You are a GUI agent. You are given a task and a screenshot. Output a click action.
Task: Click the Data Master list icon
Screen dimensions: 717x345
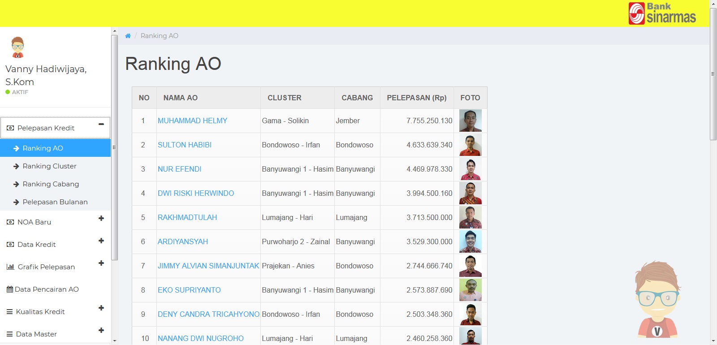click(x=9, y=334)
